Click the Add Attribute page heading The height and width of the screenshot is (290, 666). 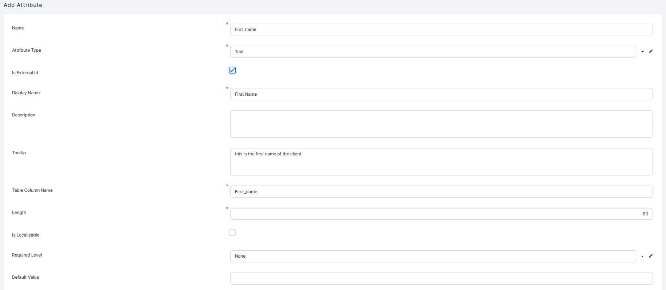23,5
